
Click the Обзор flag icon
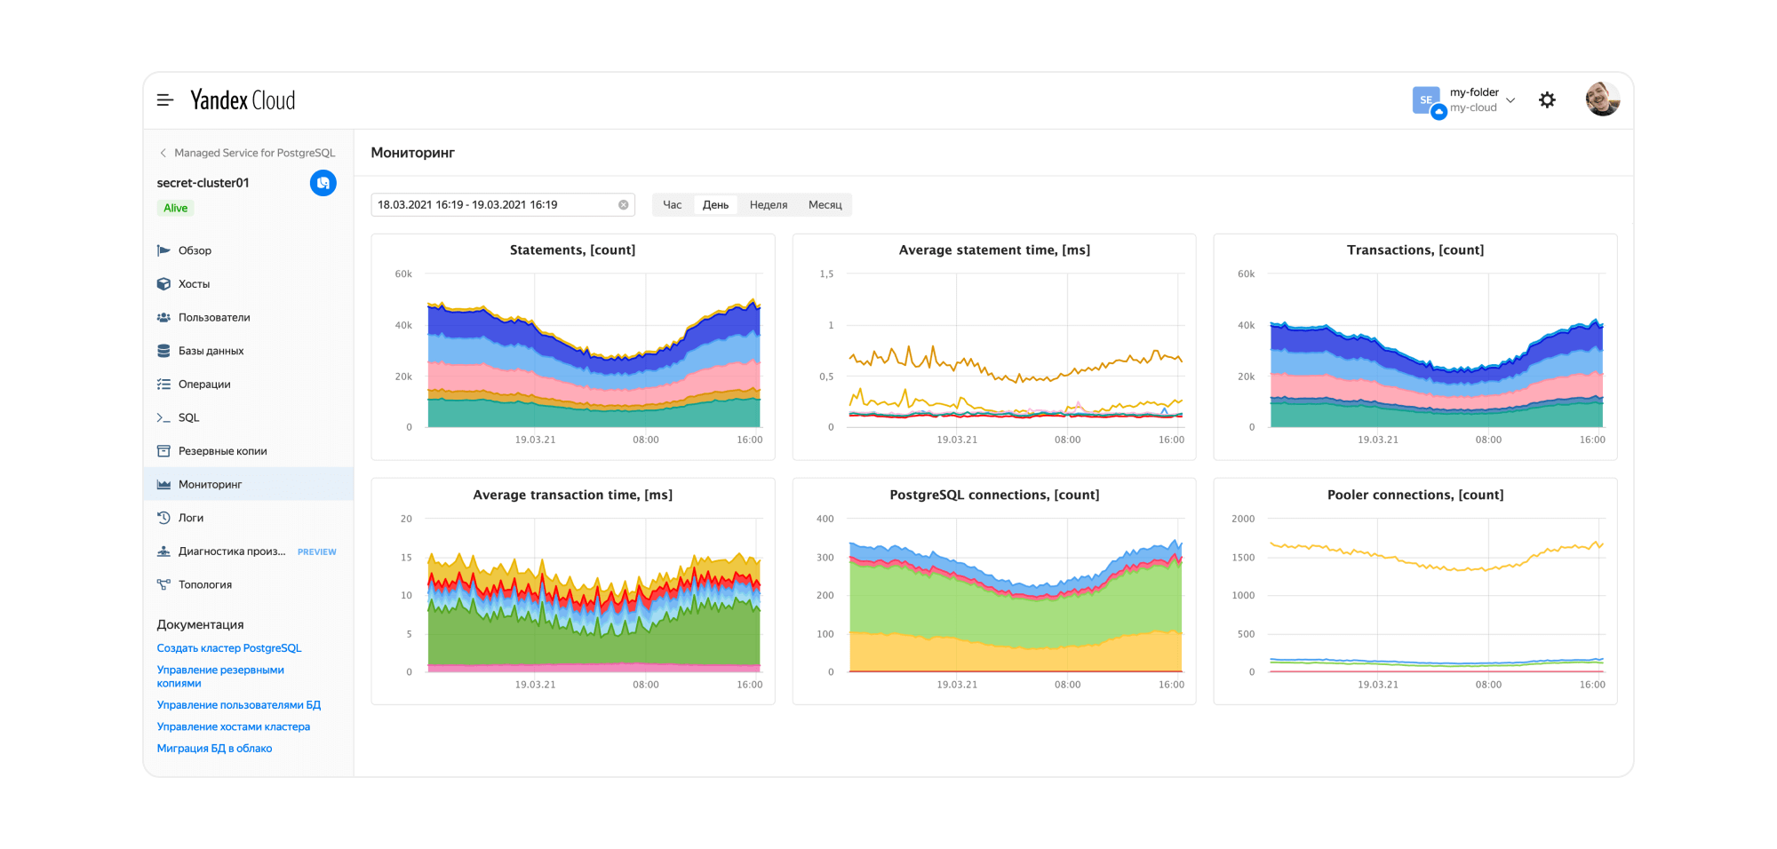[x=163, y=250]
